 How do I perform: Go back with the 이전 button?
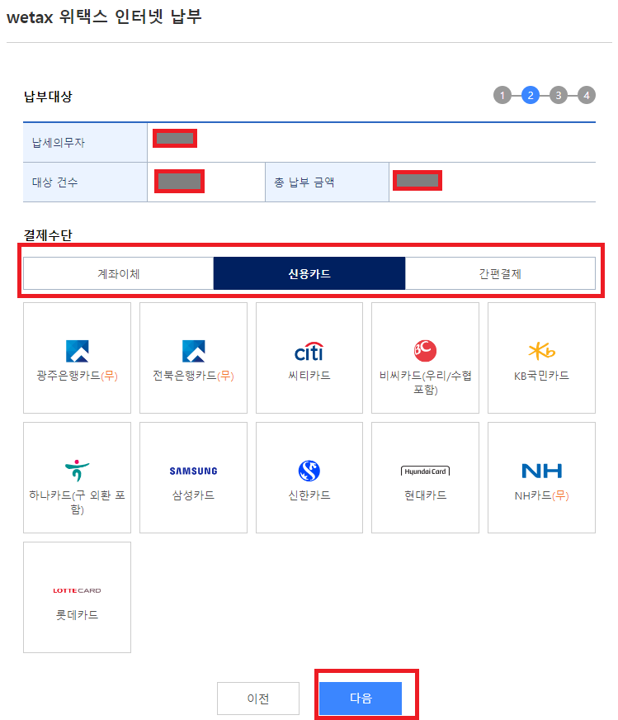click(x=258, y=699)
